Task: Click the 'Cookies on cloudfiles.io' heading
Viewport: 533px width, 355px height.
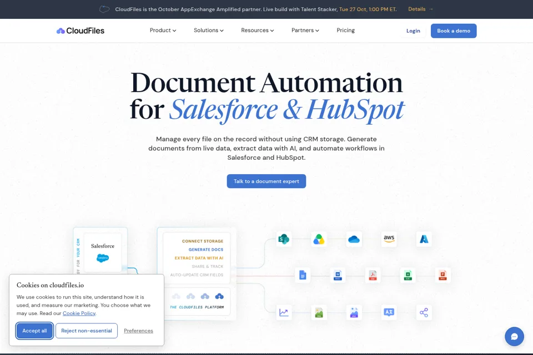Action: pyautogui.click(x=50, y=285)
